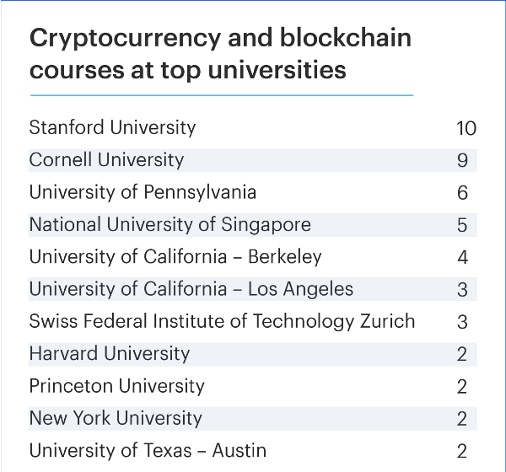Select University of California – Los Angeles
Viewport: 506px width, 472px height.
tap(191, 289)
